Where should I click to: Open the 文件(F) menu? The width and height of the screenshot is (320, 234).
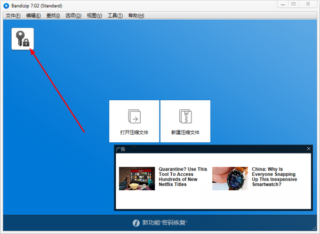[13, 15]
